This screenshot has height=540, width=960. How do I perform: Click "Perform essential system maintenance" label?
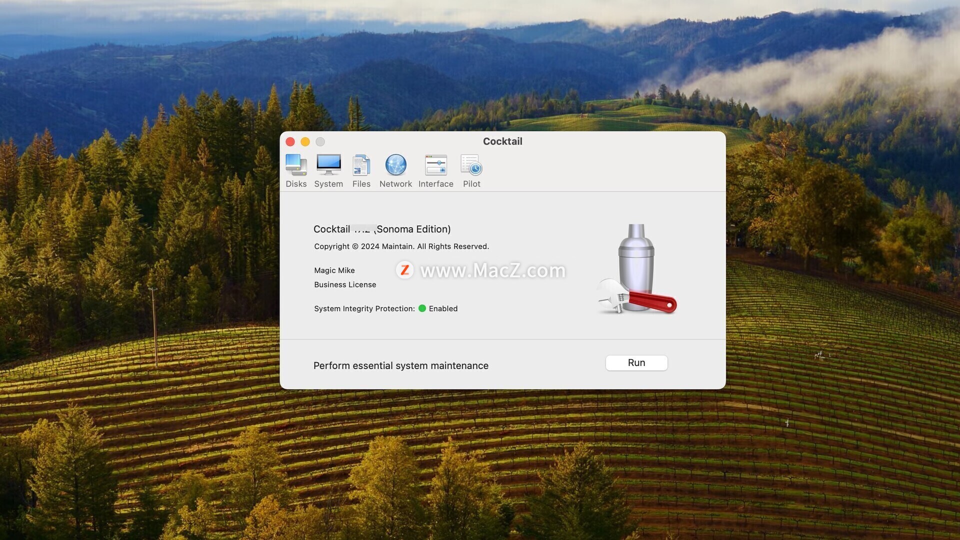pos(401,366)
